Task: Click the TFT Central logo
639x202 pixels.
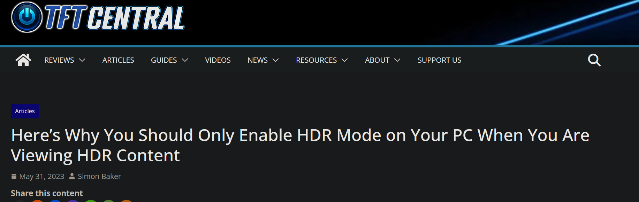Action: pyautogui.click(x=98, y=17)
